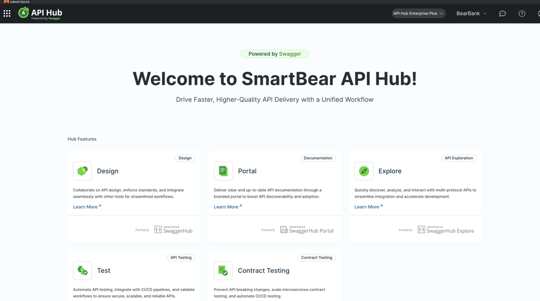
Task: Click the Test card description text
Action: pyautogui.click(x=134, y=293)
